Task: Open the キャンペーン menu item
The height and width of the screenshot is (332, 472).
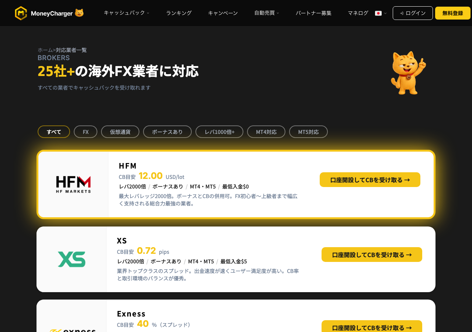Action: [x=223, y=13]
